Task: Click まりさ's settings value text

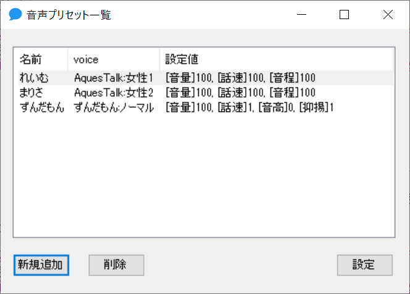Action: (x=241, y=92)
